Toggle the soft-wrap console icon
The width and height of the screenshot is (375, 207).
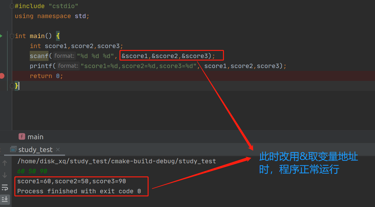[x=5, y=187]
